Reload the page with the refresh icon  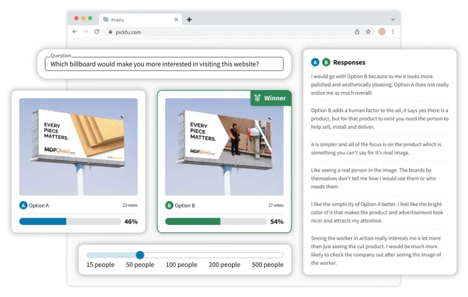97,31
